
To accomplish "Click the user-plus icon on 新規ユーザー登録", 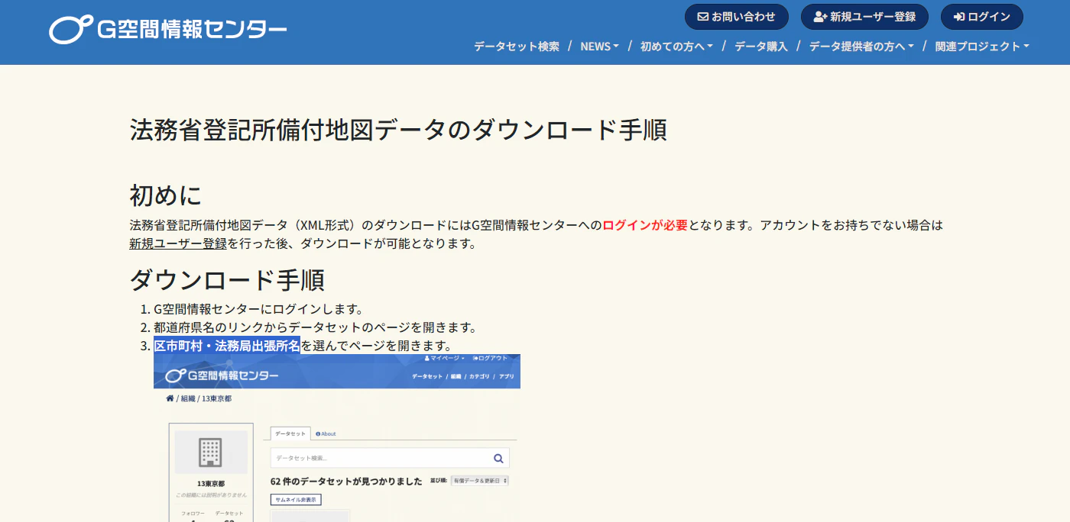I will click(x=821, y=17).
